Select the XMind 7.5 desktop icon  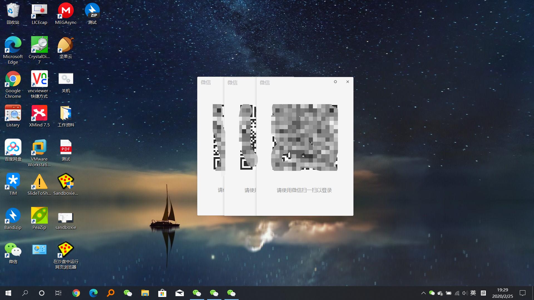click(39, 113)
